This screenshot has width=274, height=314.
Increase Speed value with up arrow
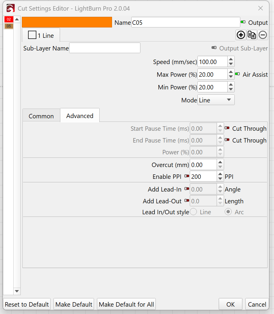231,59
